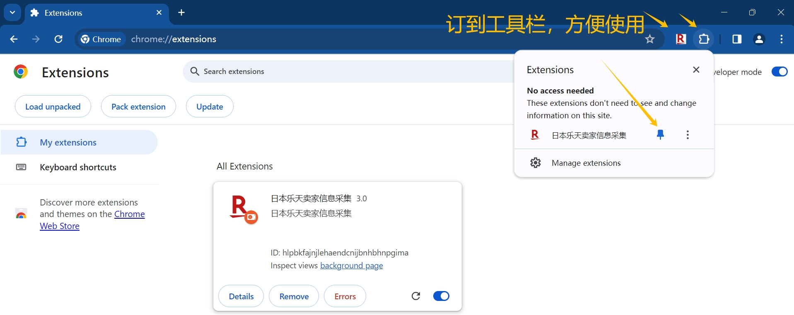Close the Extensions browser tab
The image size is (794, 315).
[159, 13]
